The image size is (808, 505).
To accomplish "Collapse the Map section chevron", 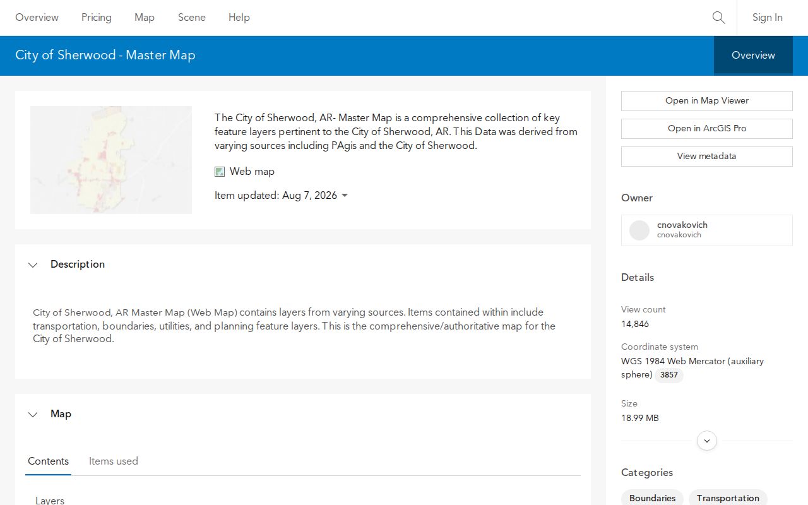I will (x=33, y=415).
